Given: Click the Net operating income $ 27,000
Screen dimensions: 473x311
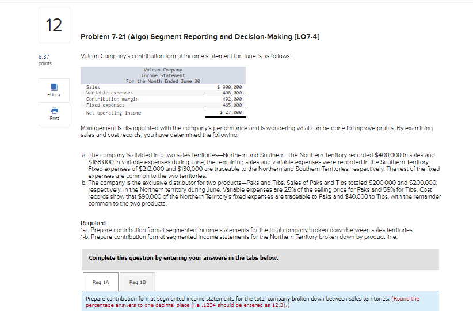Looking at the screenshot, I should (231, 112).
